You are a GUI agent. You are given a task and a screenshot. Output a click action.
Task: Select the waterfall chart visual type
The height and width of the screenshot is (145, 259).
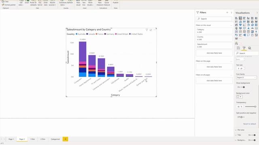tap(236, 25)
